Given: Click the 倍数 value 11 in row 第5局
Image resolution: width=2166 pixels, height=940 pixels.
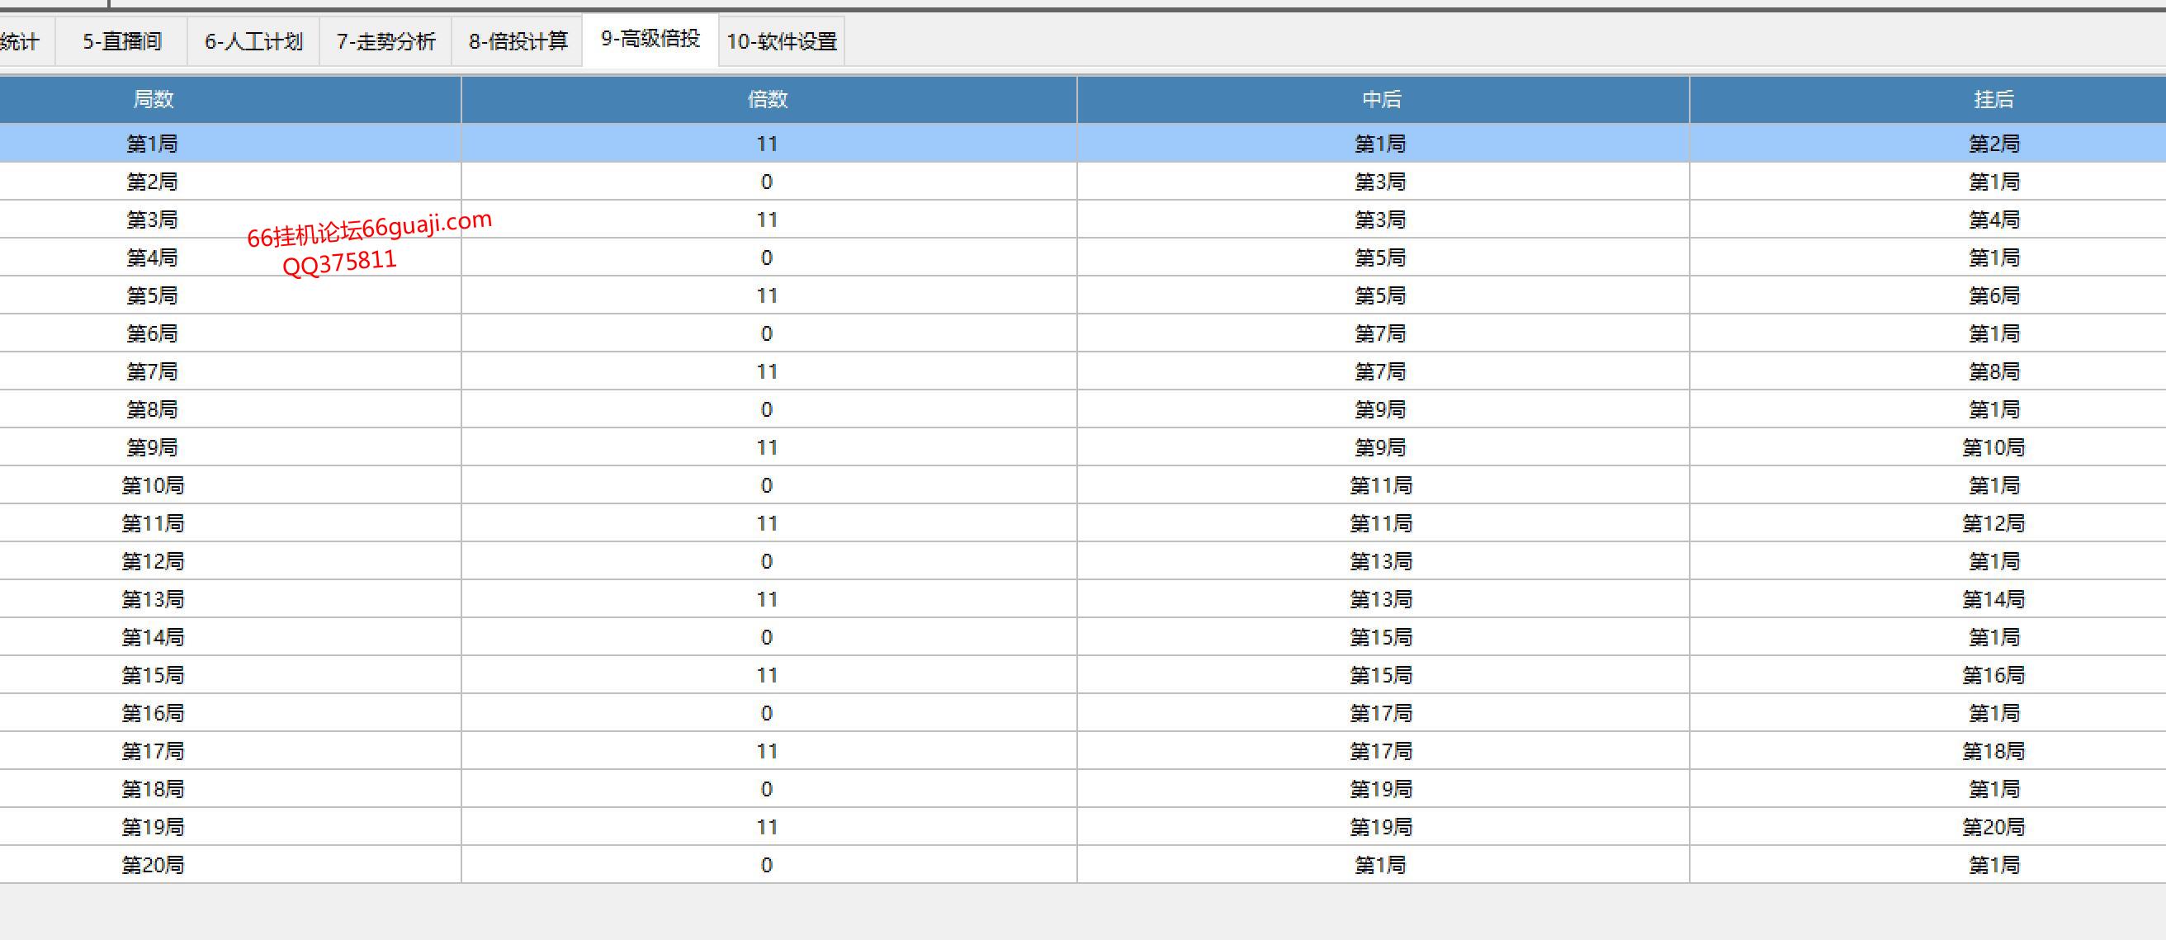Looking at the screenshot, I should [x=769, y=295].
